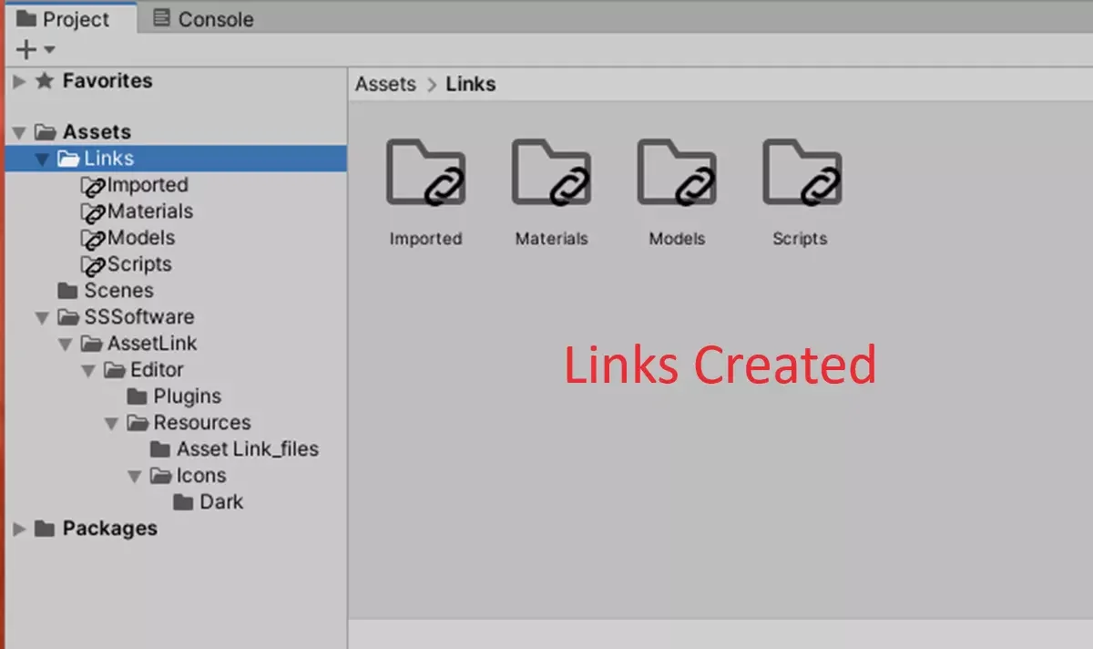The image size is (1093, 649).
Task: Open the Imported linked folder thumbnail
Action: [x=426, y=172]
